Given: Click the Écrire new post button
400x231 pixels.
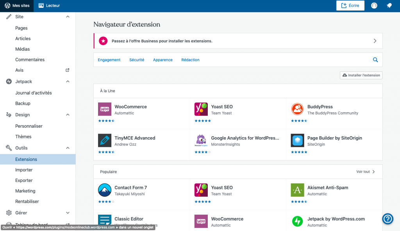Looking at the screenshot, I should pyautogui.click(x=350, y=5).
